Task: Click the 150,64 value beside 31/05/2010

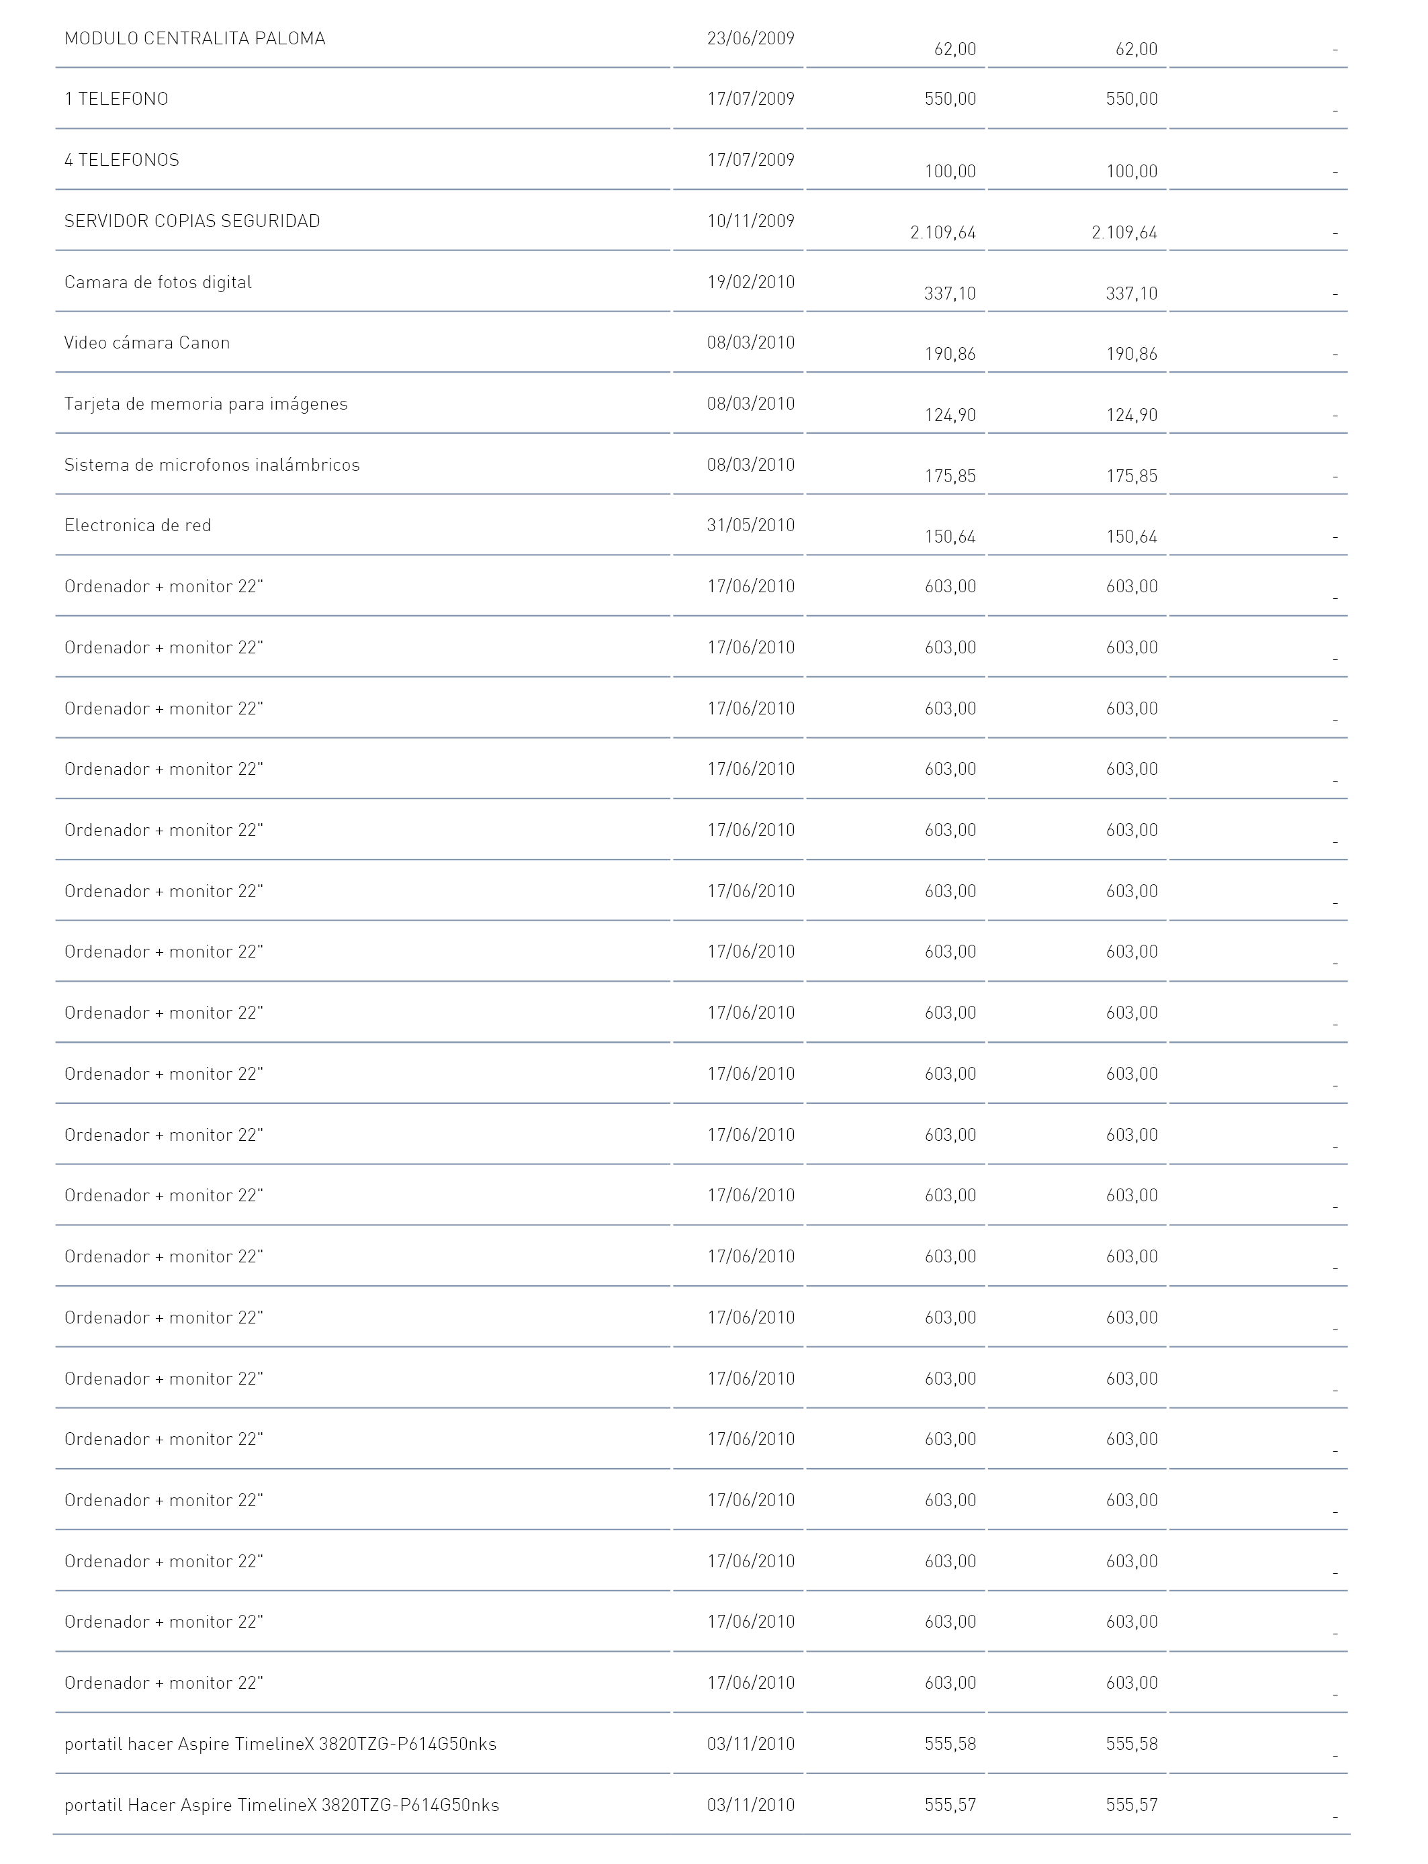Action: 950,537
